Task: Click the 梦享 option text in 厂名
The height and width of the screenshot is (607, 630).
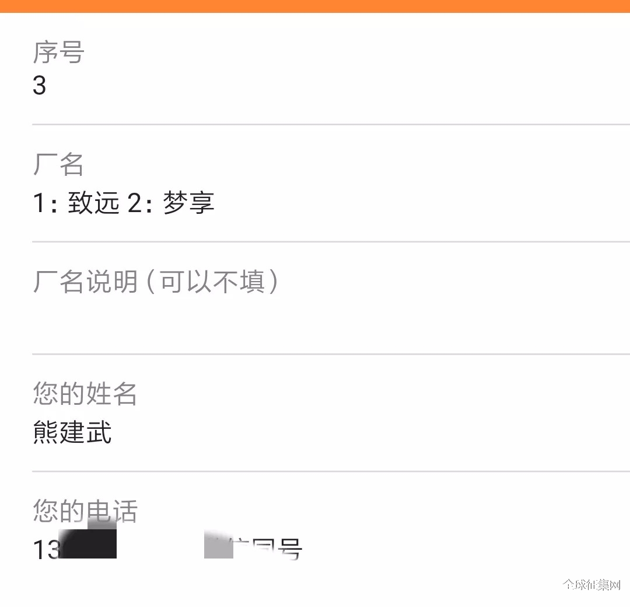Action: coord(188,202)
